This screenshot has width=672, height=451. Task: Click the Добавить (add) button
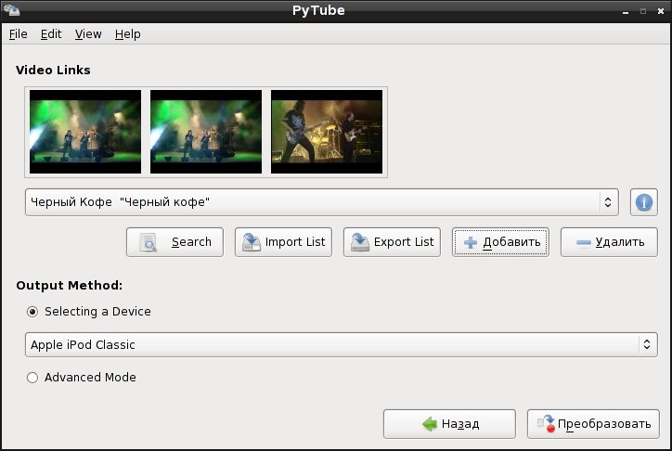[500, 242]
